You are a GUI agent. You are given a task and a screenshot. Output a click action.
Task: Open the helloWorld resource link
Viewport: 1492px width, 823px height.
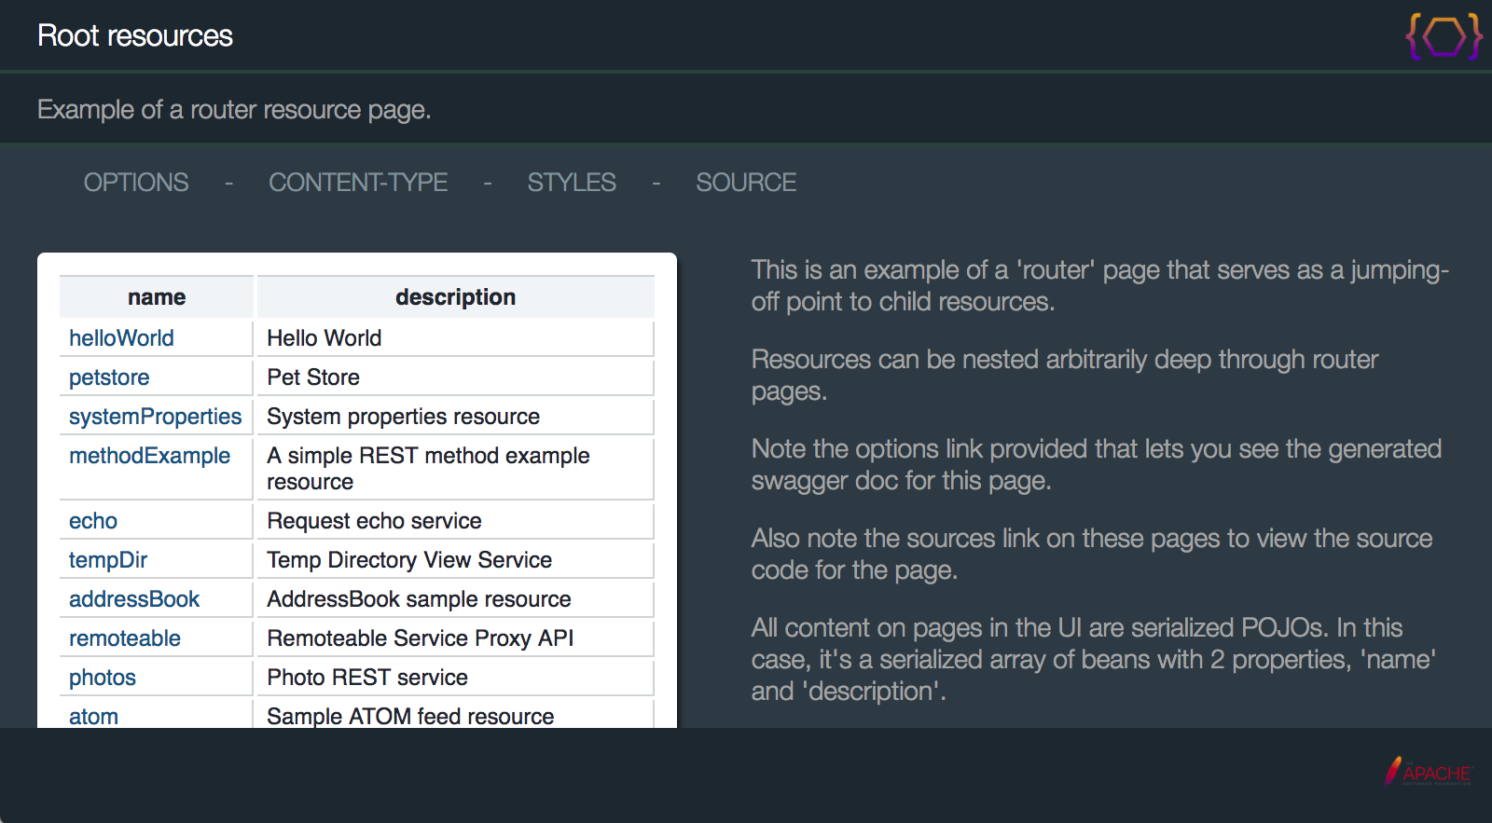(121, 338)
